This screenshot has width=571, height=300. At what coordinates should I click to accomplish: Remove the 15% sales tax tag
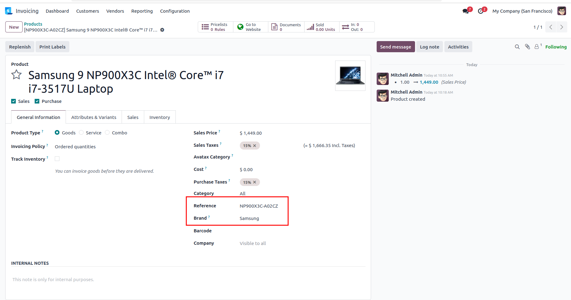[x=255, y=146]
